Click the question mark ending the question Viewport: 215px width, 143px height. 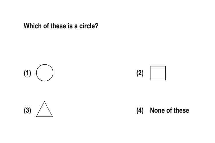97,26
